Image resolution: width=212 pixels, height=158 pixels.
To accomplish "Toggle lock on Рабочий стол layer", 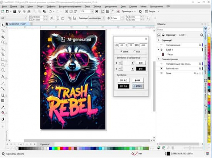I will click(200, 69).
